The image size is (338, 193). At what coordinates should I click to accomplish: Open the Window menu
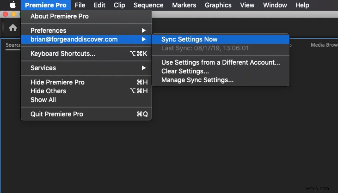coord(275,5)
